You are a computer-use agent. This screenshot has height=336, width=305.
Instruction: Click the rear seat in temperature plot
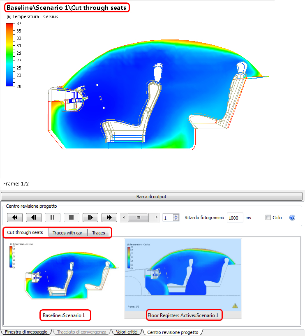click(x=218, y=95)
